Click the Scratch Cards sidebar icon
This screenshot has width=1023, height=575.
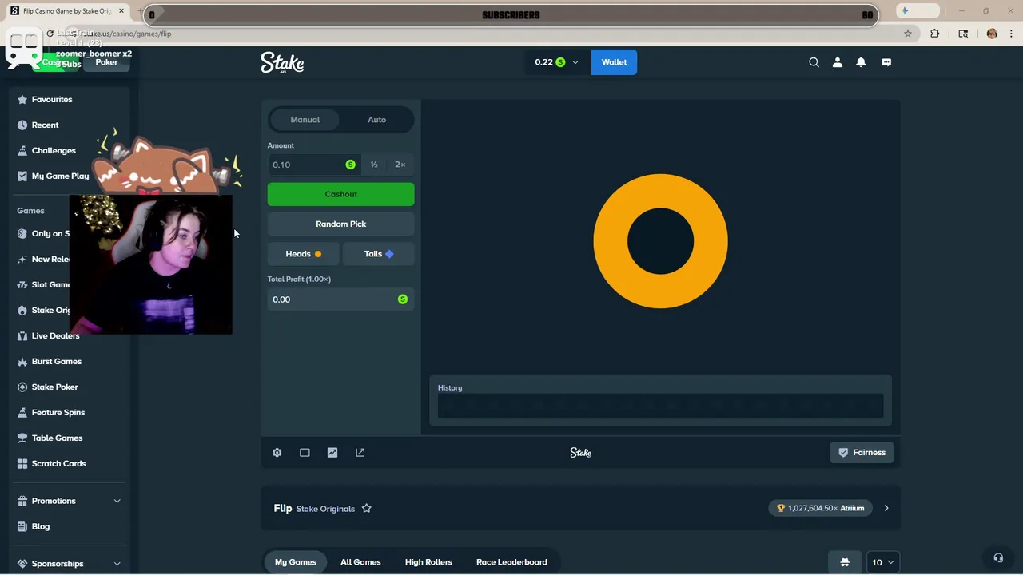pos(22,463)
